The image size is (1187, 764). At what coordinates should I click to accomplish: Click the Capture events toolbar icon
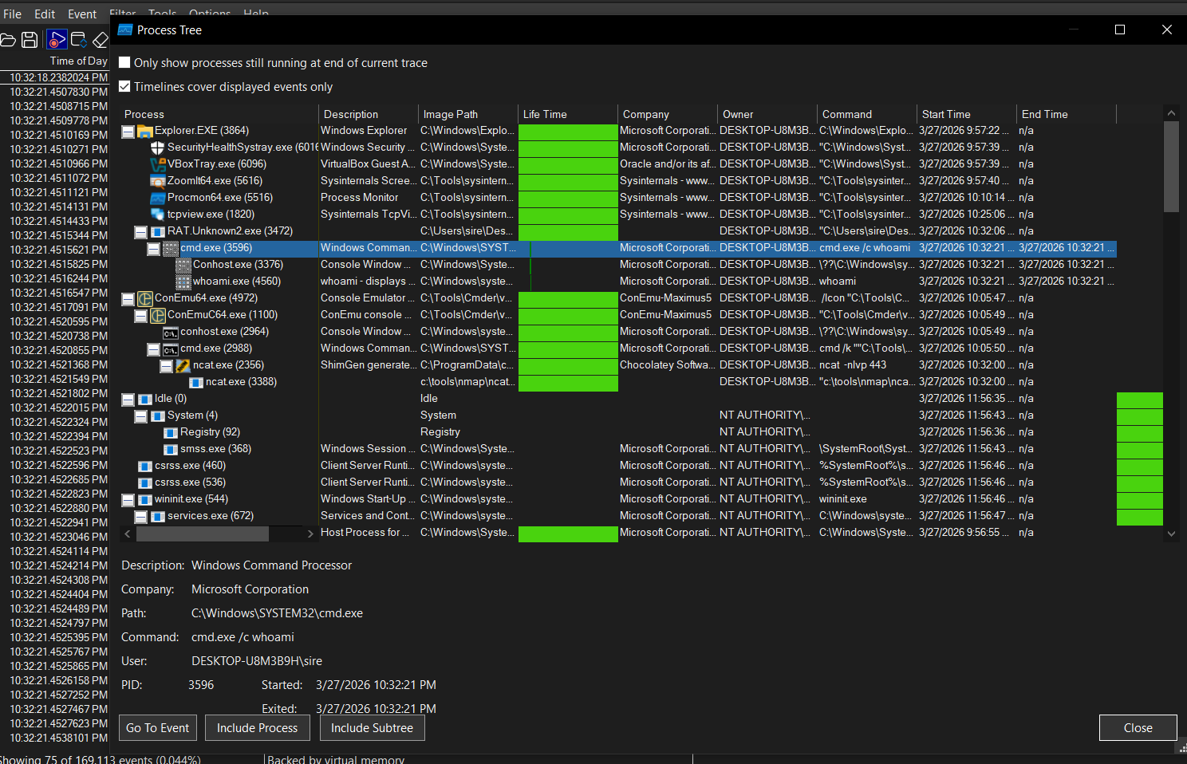57,39
